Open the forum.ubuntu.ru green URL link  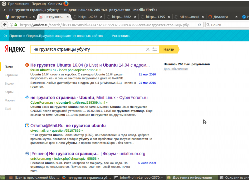pos(64,70)
